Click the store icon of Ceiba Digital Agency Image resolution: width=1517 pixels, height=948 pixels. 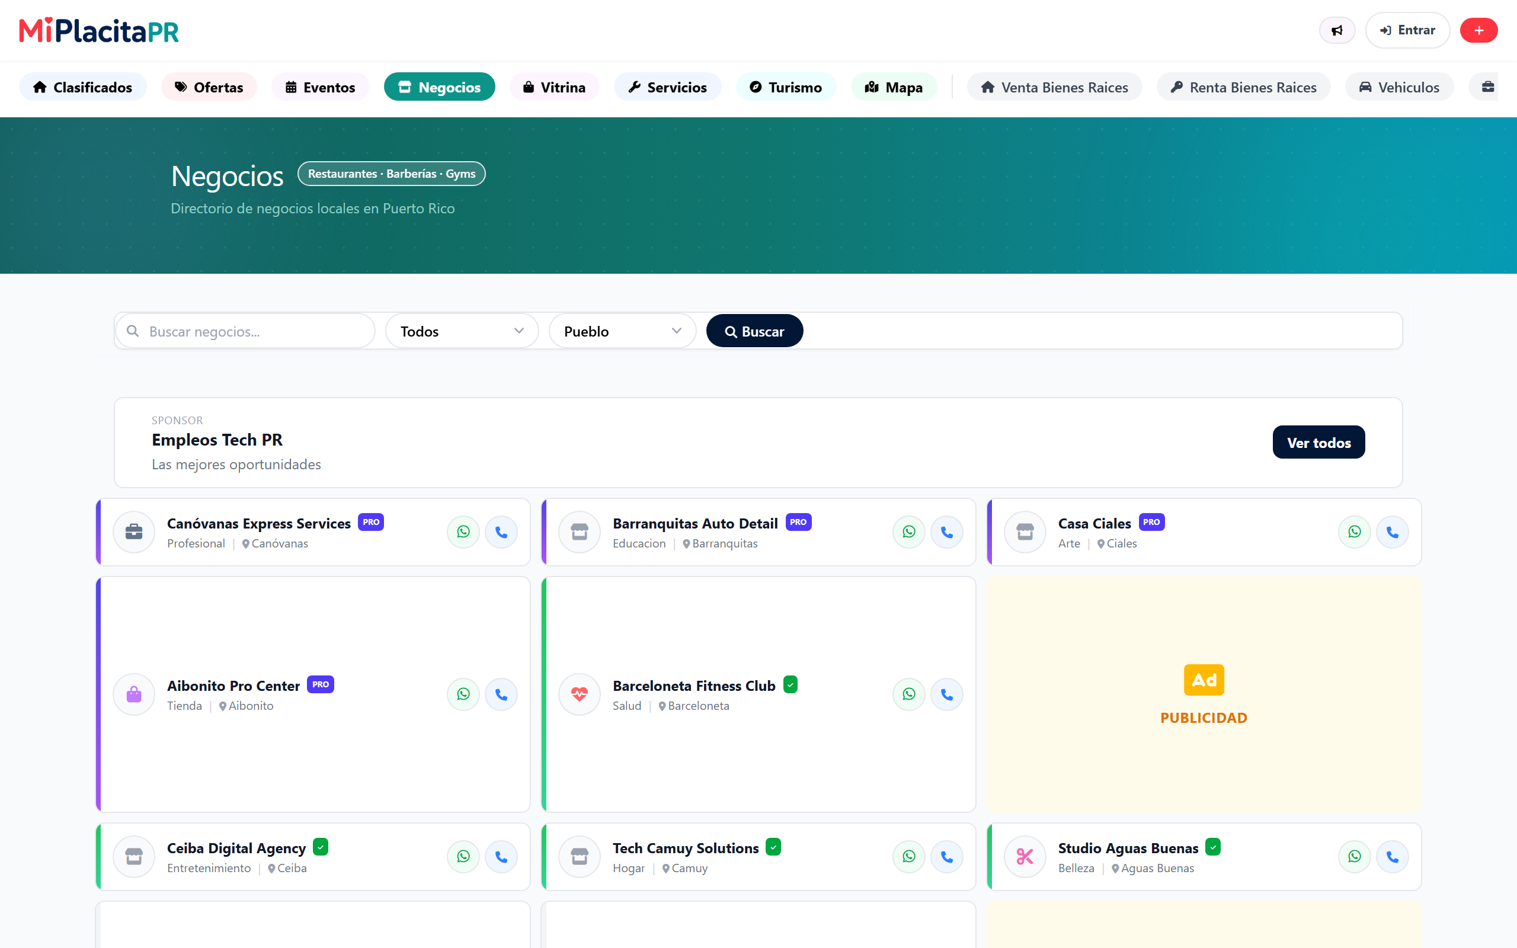[x=134, y=857]
